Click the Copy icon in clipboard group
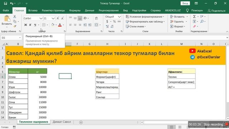 point(15,21)
